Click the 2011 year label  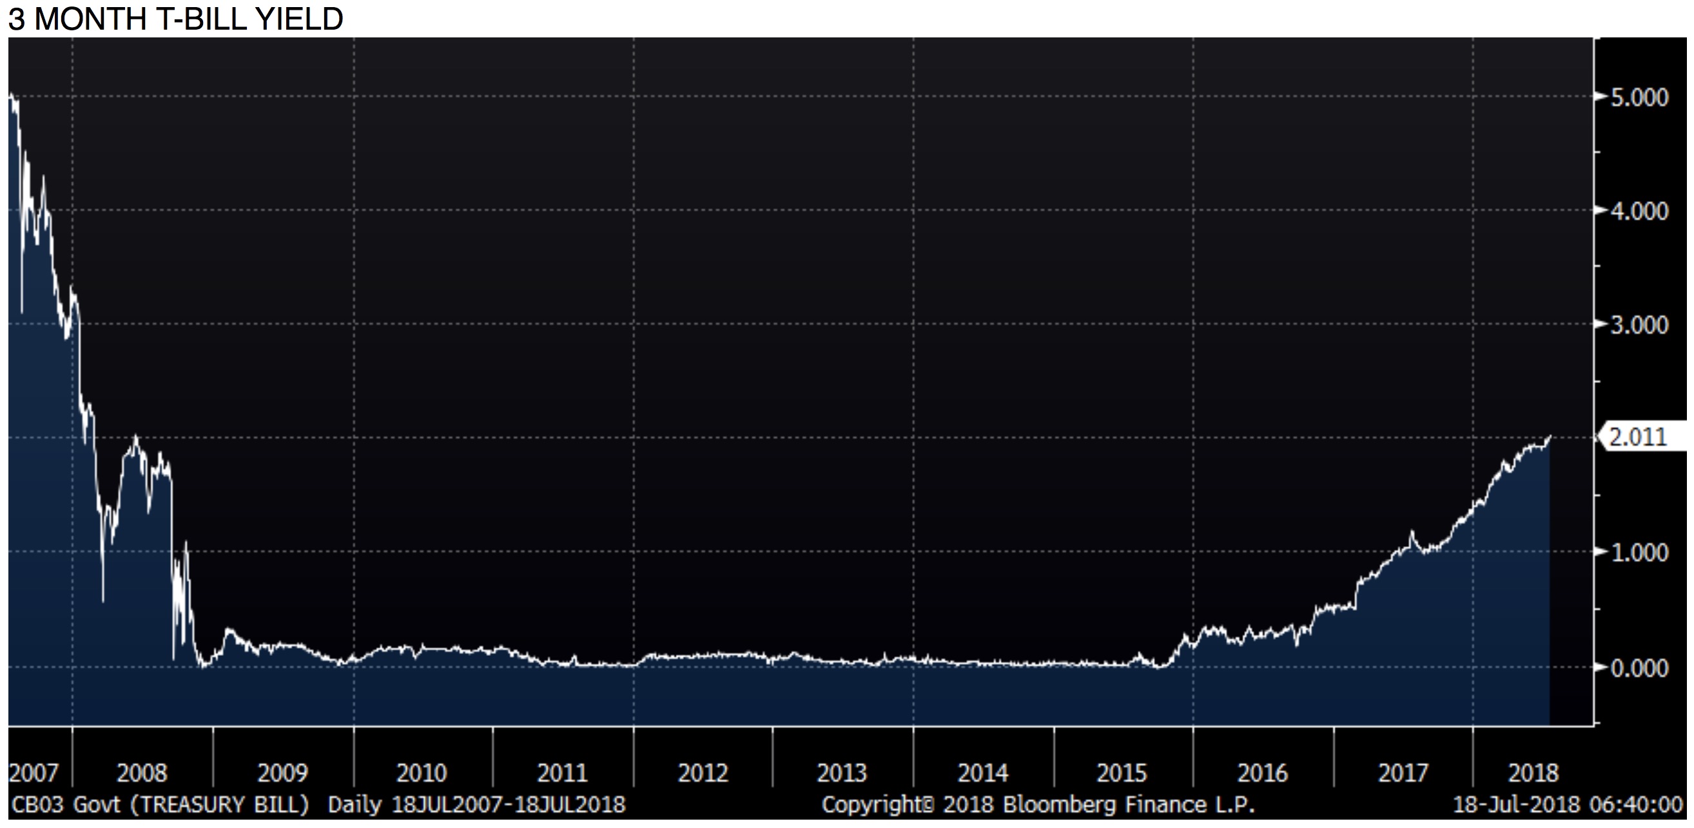coord(561,773)
